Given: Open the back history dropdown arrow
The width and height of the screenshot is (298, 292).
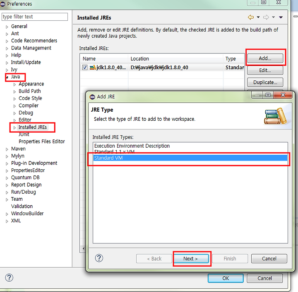Looking at the screenshot, I should pyautogui.click(x=258, y=17).
